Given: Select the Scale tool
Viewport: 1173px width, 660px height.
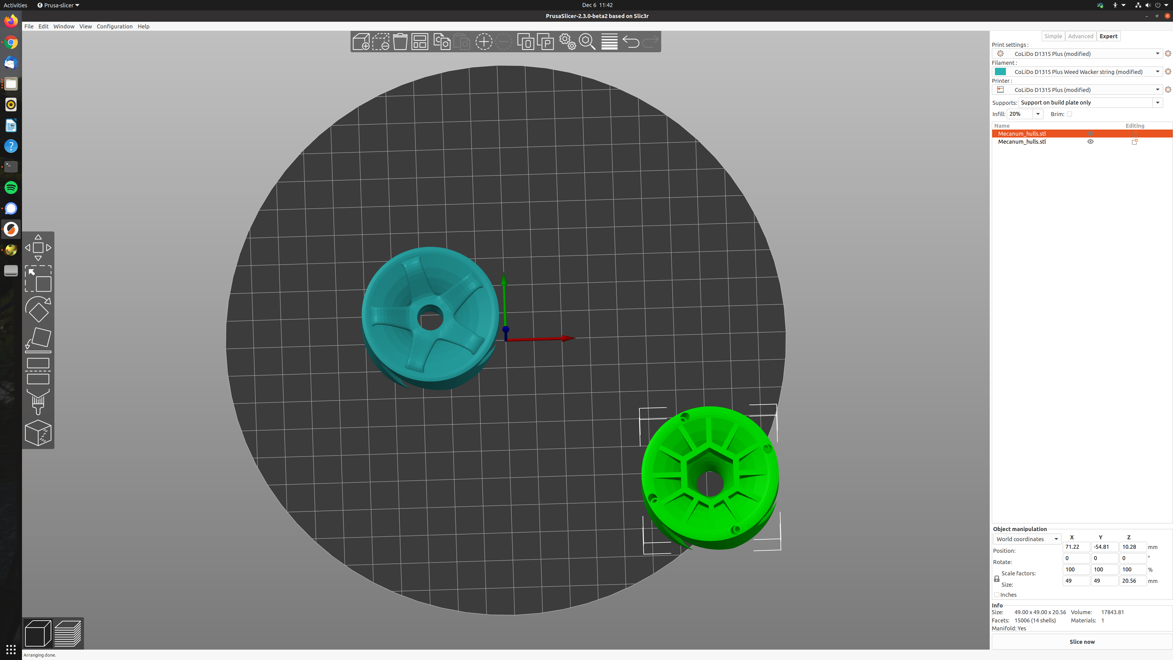Looking at the screenshot, I should click(38, 279).
